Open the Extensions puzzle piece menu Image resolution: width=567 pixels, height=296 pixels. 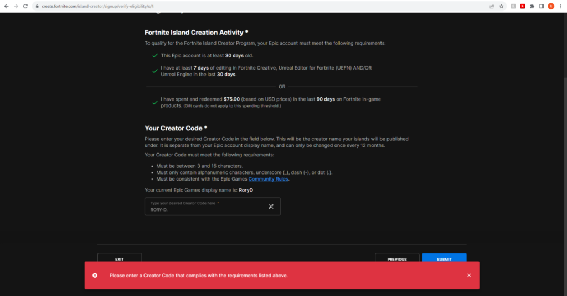(532, 6)
